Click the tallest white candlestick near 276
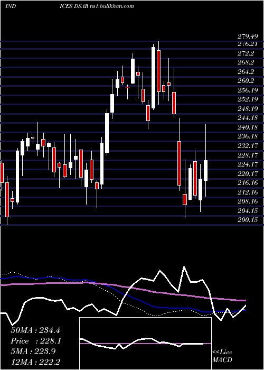This screenshot has height=370, width=264. (x=154, y=78)
